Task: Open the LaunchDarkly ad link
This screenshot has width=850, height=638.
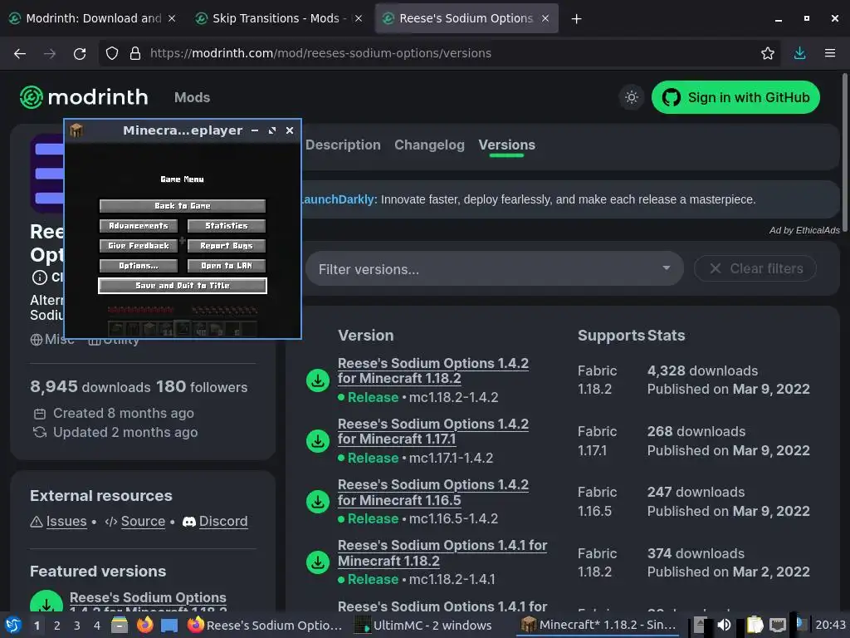Action: (338, 199)
